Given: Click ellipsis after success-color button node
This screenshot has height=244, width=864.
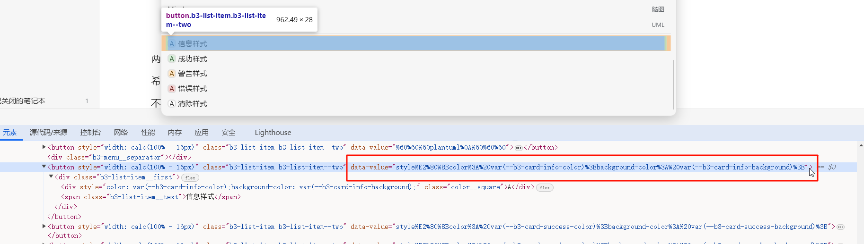Looking at the screenshot, I should [840, 227].
